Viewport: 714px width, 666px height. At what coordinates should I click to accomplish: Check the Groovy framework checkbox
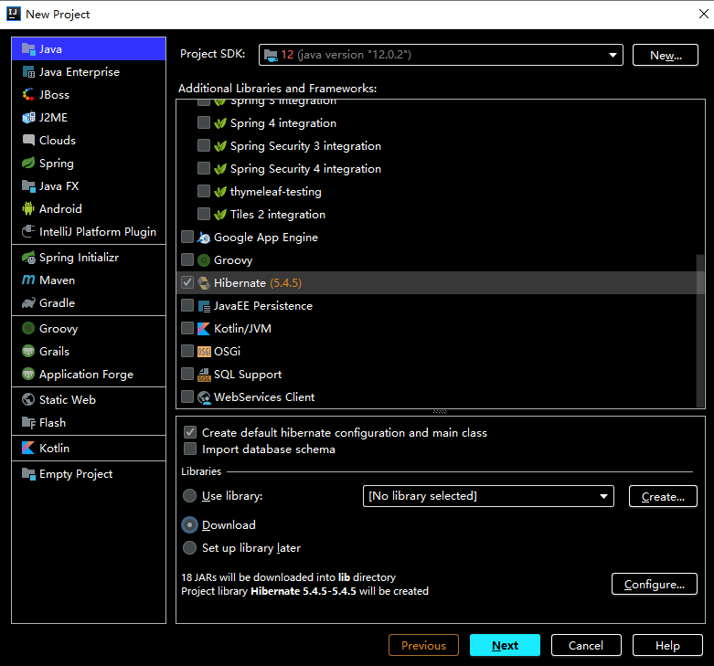(187, 259)
